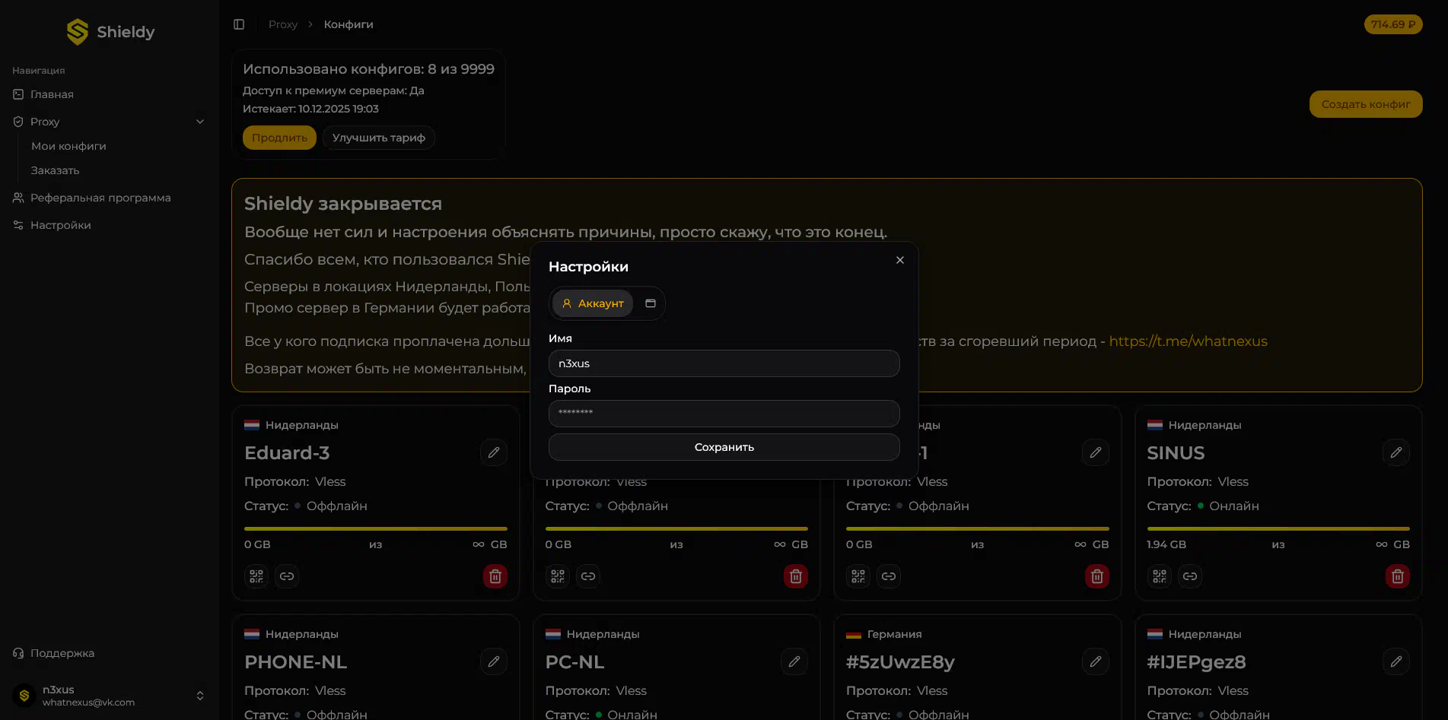This screenshot has height=720, width=1448.
Task: Collapse the Proxy navigation section
Action: [x=200, y=122]
